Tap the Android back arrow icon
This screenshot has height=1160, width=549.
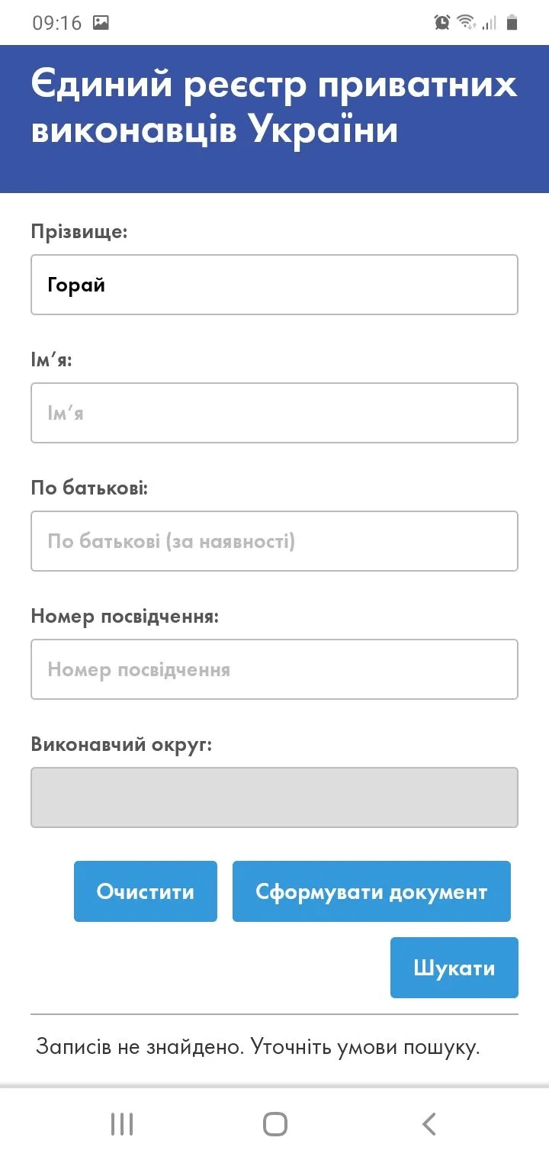click(x=429, y=1124)
